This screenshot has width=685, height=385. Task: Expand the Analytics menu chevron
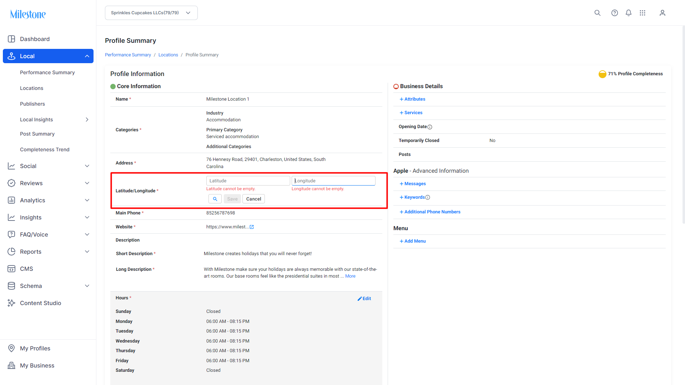[x=87, y=200]
